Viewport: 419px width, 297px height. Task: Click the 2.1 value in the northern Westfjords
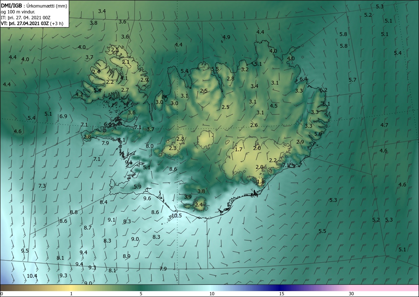pos(126,62)
